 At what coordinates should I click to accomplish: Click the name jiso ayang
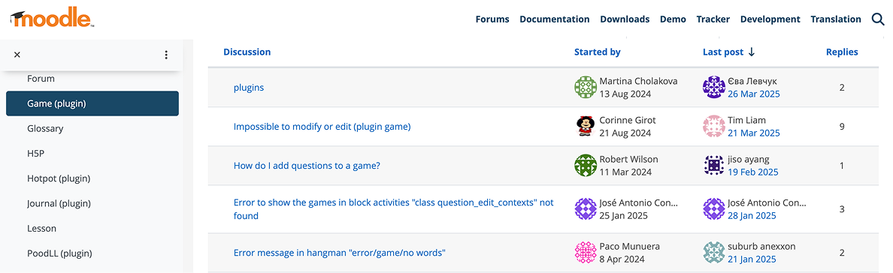[x=749, y=159]
